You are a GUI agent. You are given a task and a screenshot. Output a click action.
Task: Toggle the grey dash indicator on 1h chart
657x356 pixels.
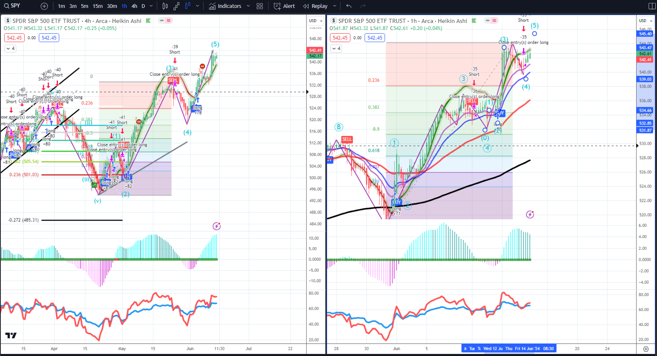pos(488,20)
